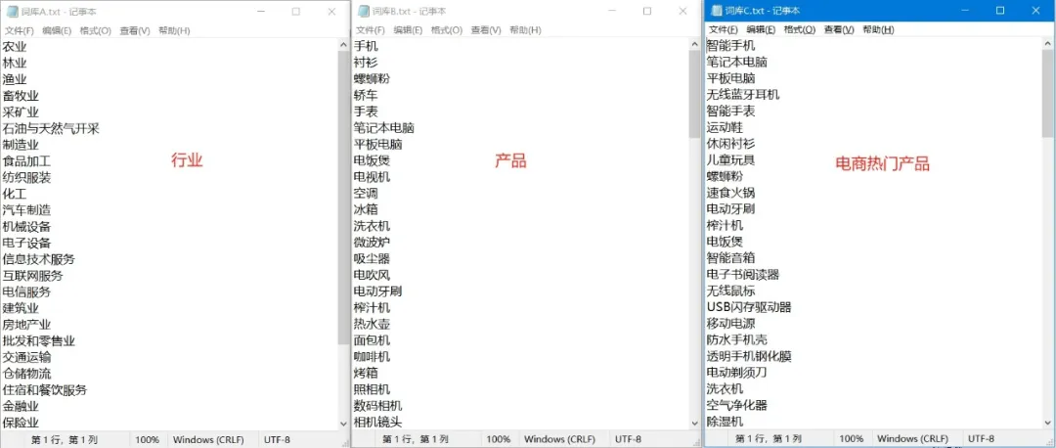Click the line 汽车制造 in 词库A
Screen dimensions: 1056x448
[x=27, y=210]
